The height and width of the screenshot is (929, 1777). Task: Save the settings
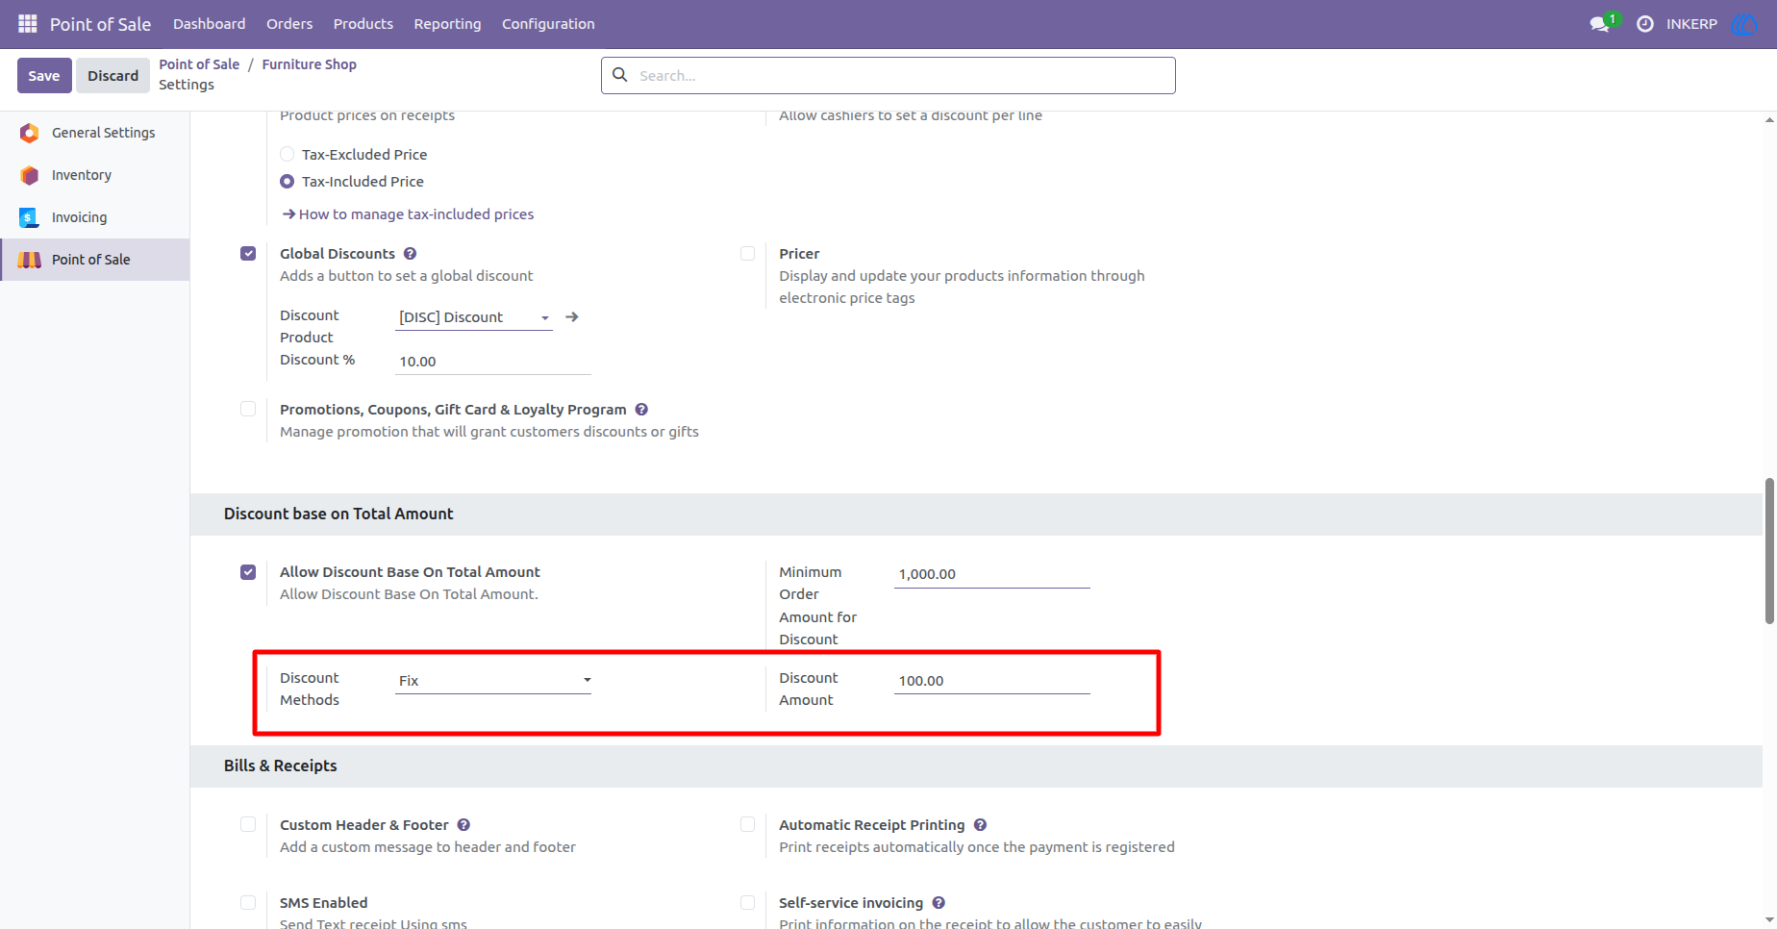click(x=44, y=76)
